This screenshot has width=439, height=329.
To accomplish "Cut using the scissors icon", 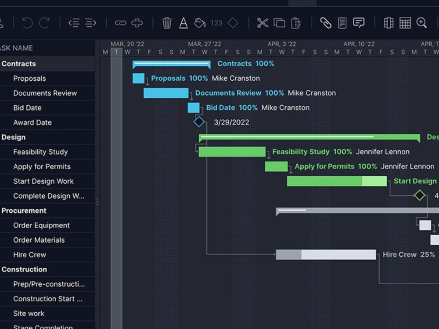I will tap(263, 23).
